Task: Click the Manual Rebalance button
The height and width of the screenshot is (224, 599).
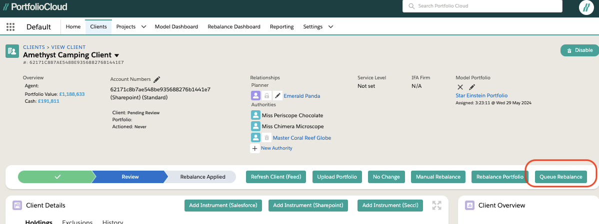Action: (x=438, y=177)
